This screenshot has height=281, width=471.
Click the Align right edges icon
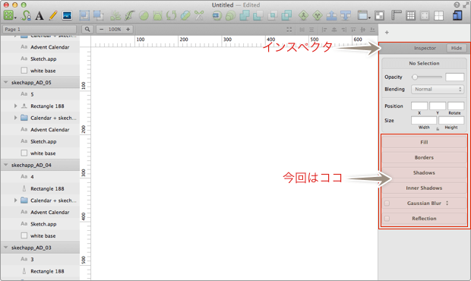click(344, 30)
